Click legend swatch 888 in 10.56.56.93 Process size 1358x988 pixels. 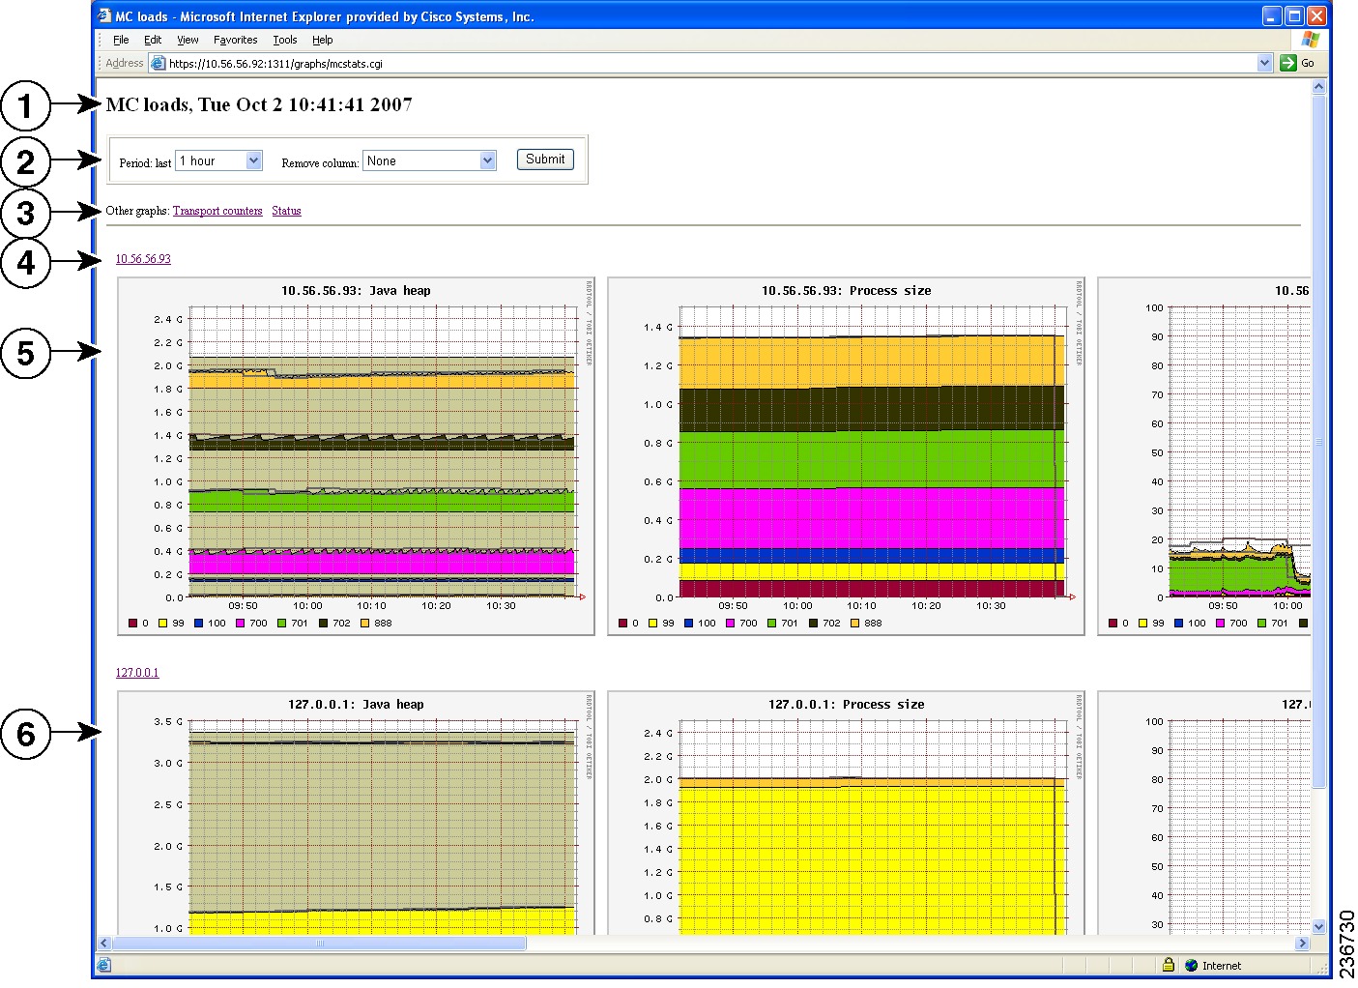(x=855, y=624)
